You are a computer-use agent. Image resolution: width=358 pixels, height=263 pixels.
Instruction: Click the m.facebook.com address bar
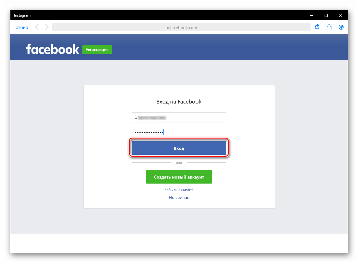tap(181, 28)
